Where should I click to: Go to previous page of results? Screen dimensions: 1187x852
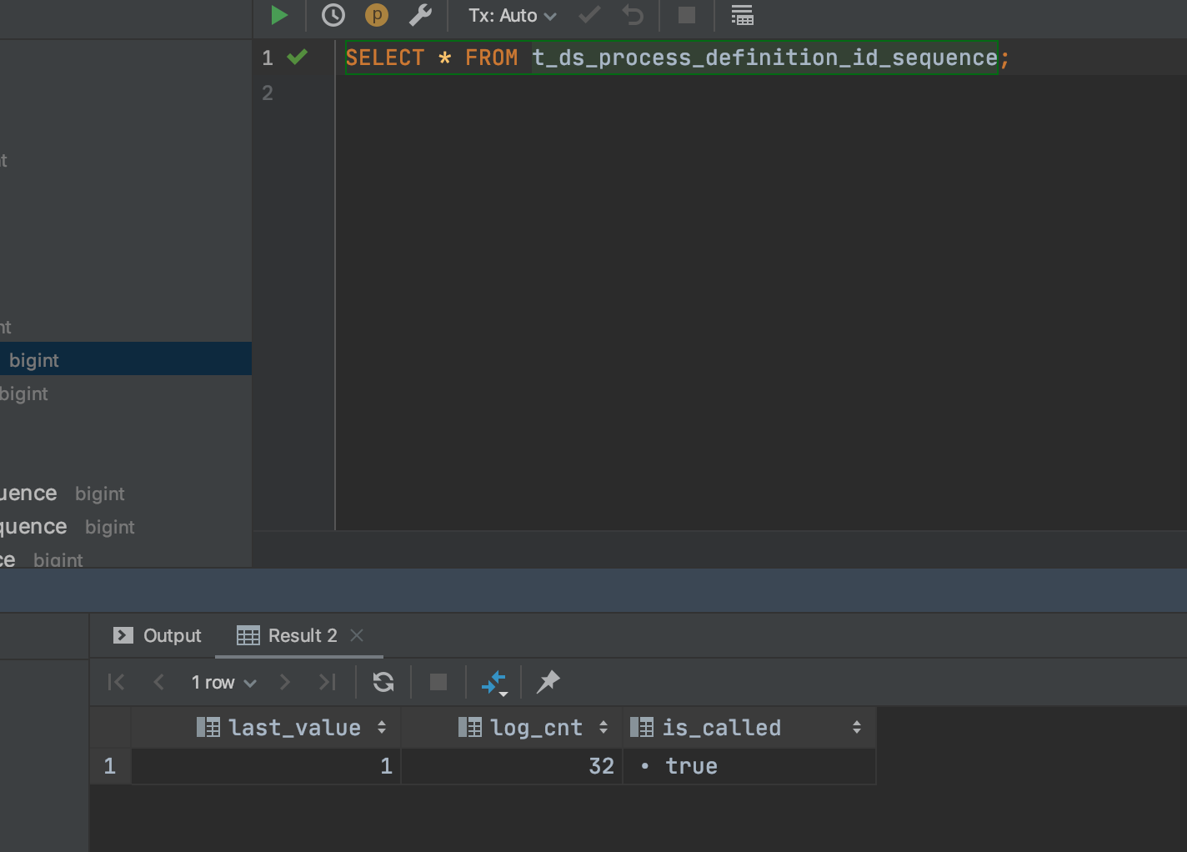(158, 682)
